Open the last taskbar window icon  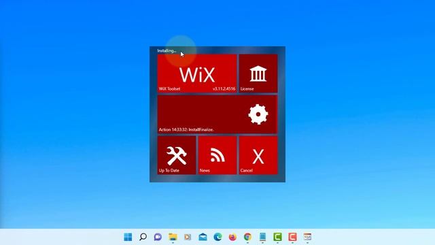pyautogui.click(x=308, y=237)
